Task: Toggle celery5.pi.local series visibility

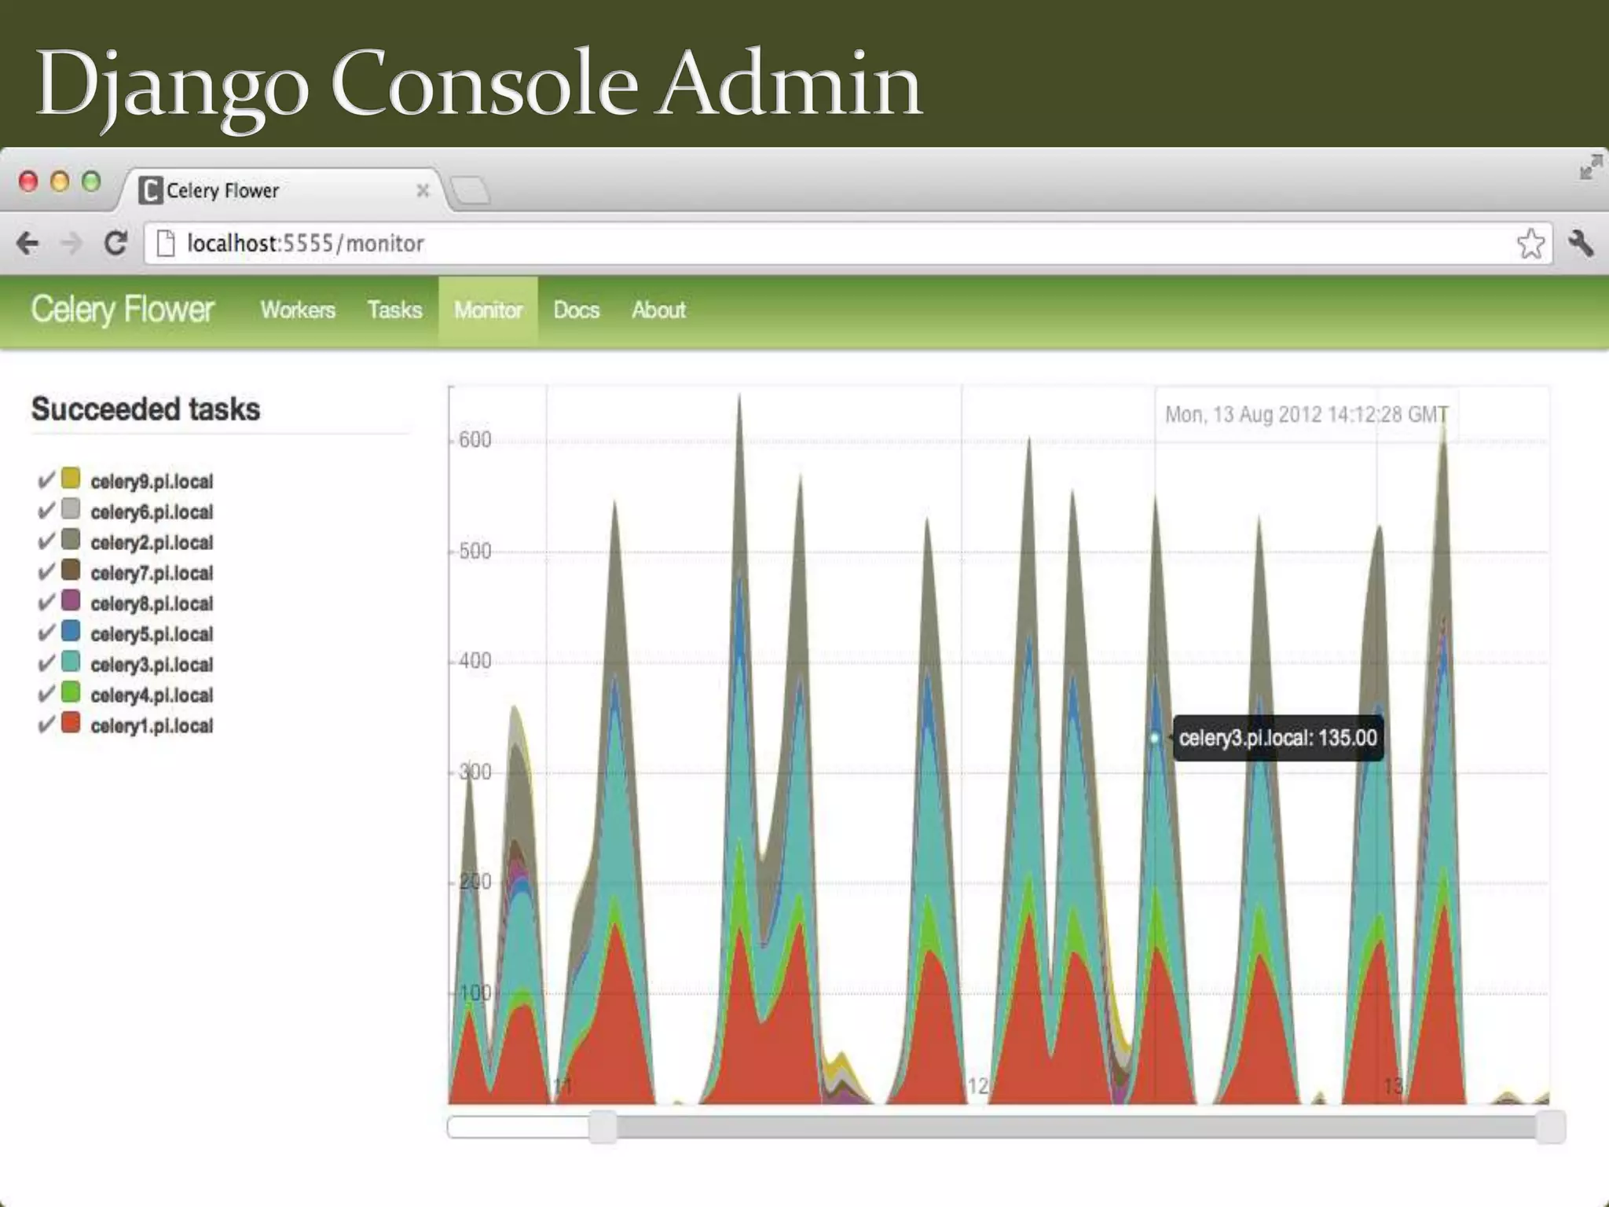Action: point(46,633)
